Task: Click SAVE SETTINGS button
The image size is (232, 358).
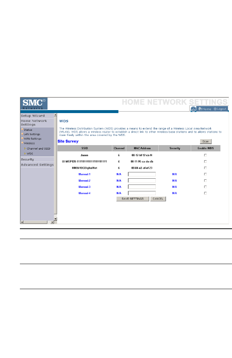Action: (133, 199)
